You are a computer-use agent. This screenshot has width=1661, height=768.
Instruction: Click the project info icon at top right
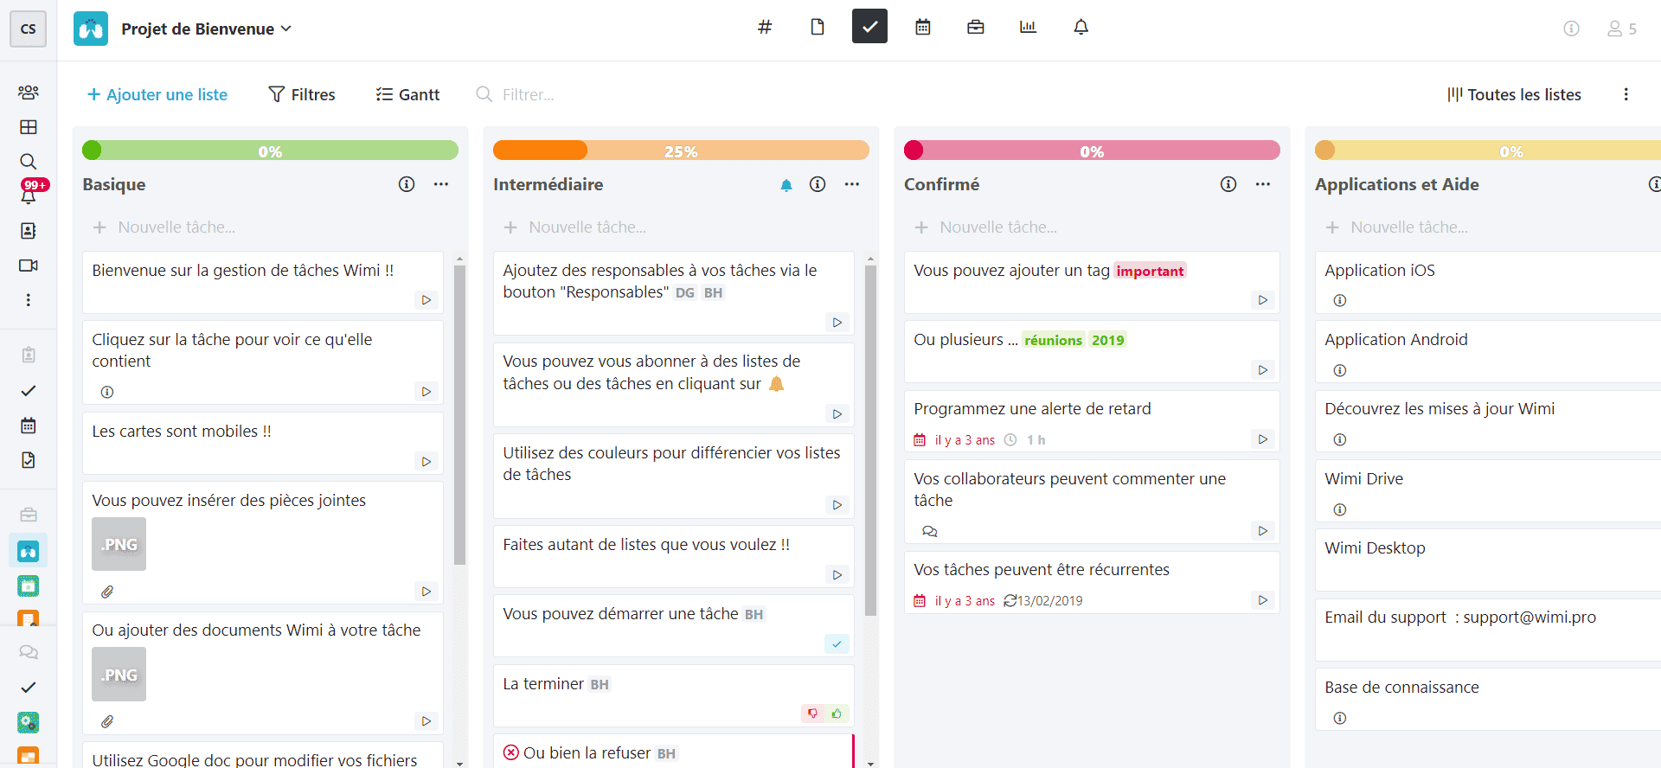tap(1572, 29)
